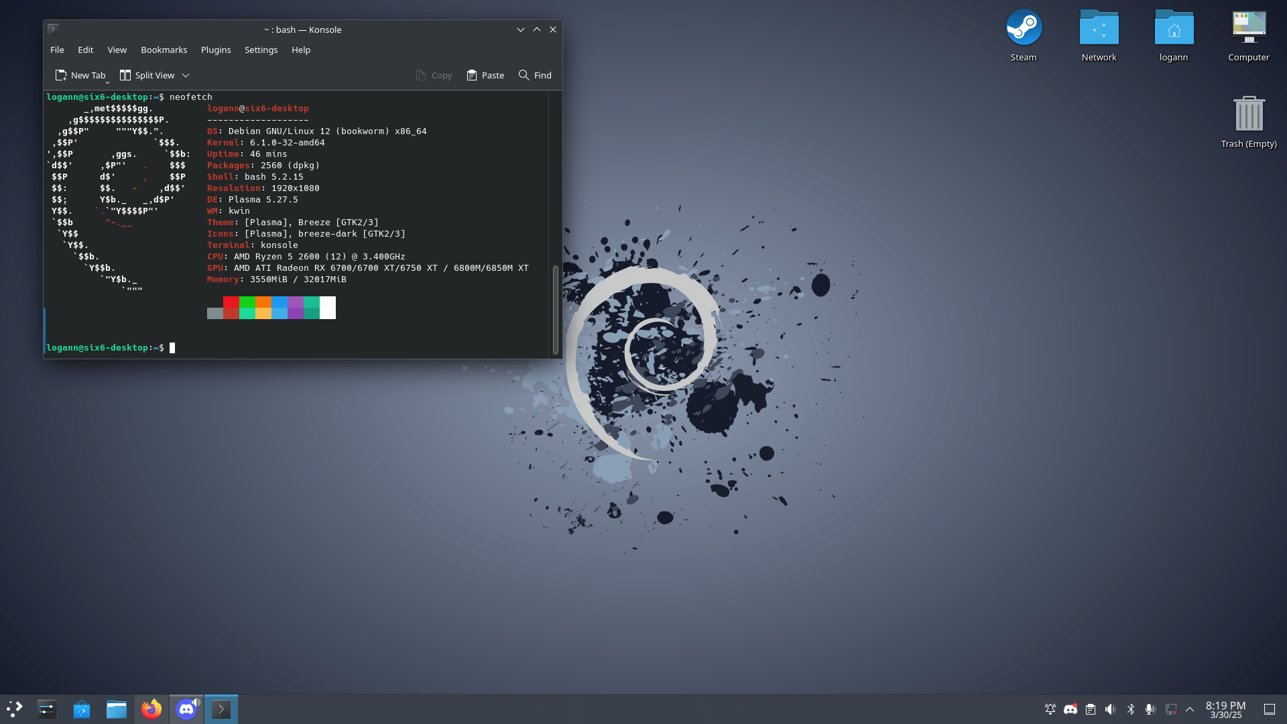Screen dimensions: 1287x724
Task: Click Discord tray icon with red badge
Action: 1070,709
